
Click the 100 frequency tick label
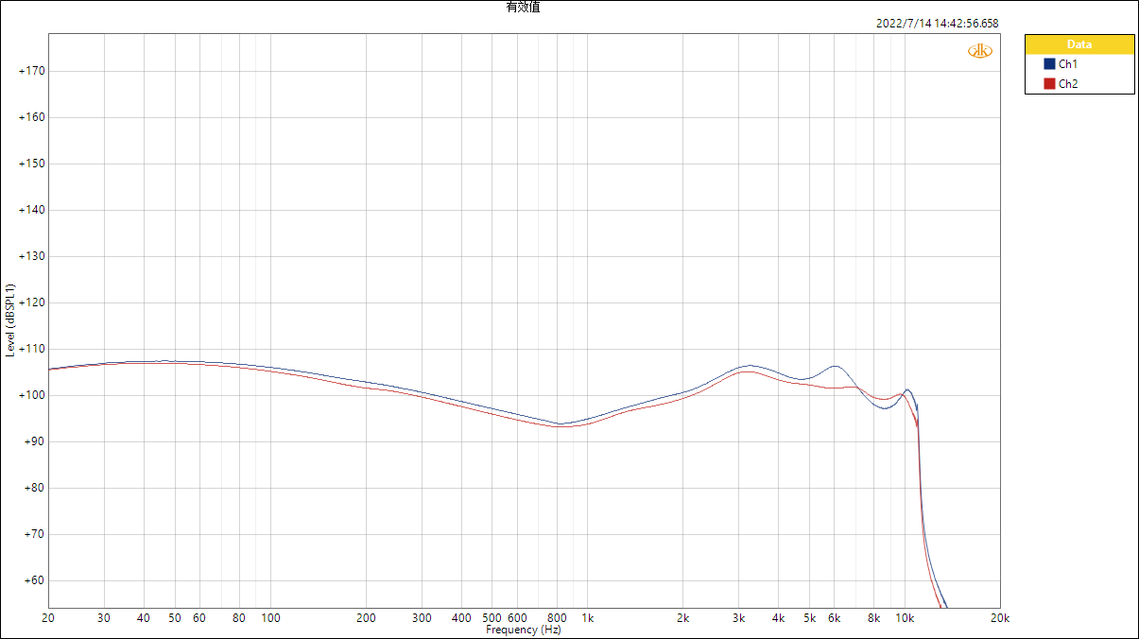click(x=270, y=618)
